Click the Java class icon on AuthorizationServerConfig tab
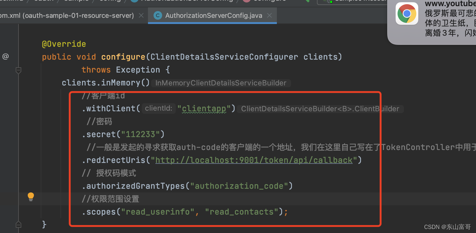Screen dimensions: 476x233 [x=158, y=15]
